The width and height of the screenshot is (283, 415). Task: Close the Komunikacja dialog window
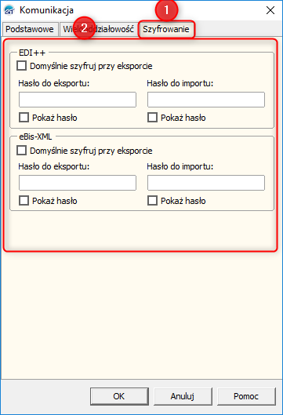(x=270, y=10)
